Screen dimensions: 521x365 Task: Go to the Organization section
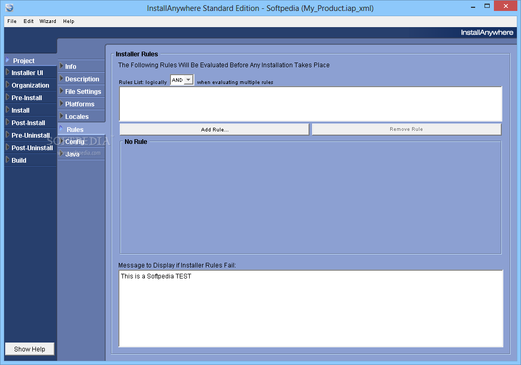point(30,86)
